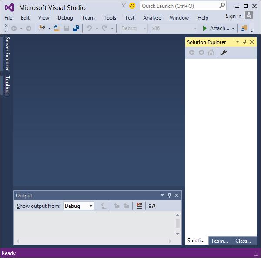Open the Show output from dropdown
Screen dimensions: 261x258
[x=78, y=206]
